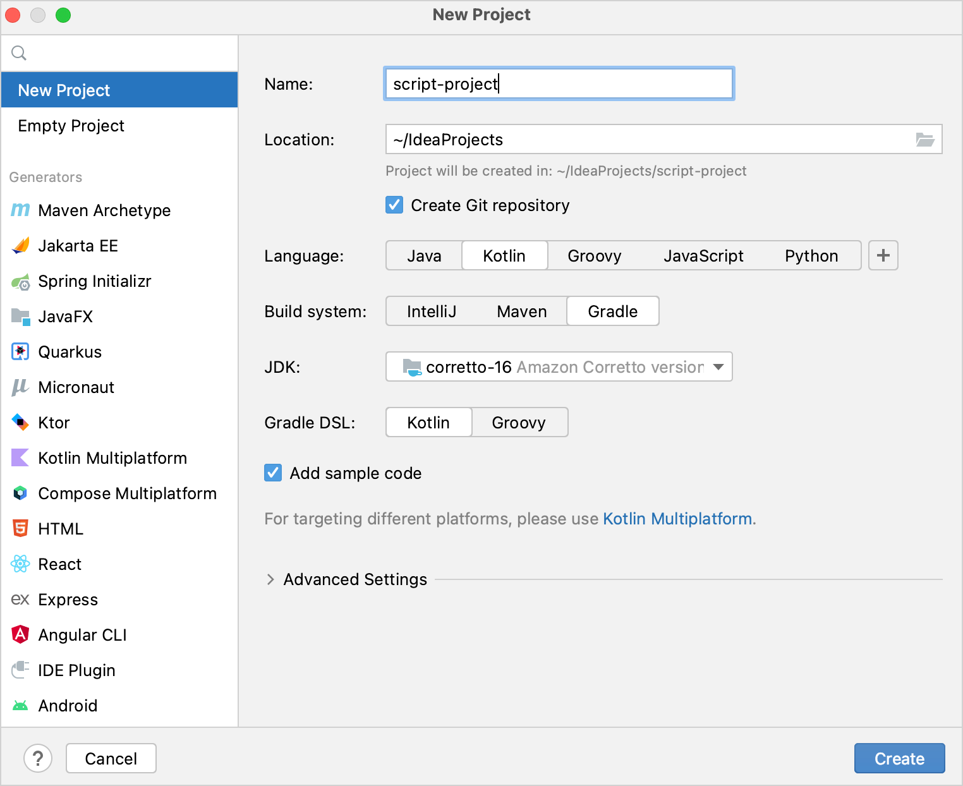
Task: Click the folder browse icon in Location
Action: [924, 140]
